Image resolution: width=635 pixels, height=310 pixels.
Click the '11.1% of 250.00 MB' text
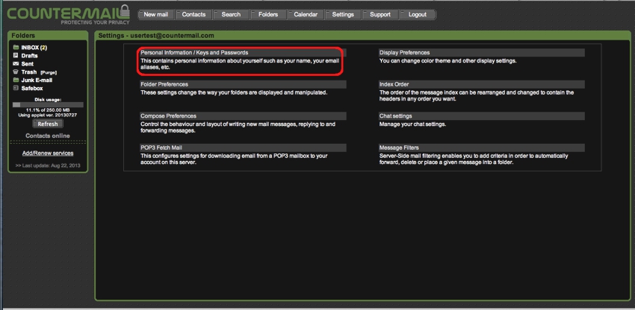[48, 110]
